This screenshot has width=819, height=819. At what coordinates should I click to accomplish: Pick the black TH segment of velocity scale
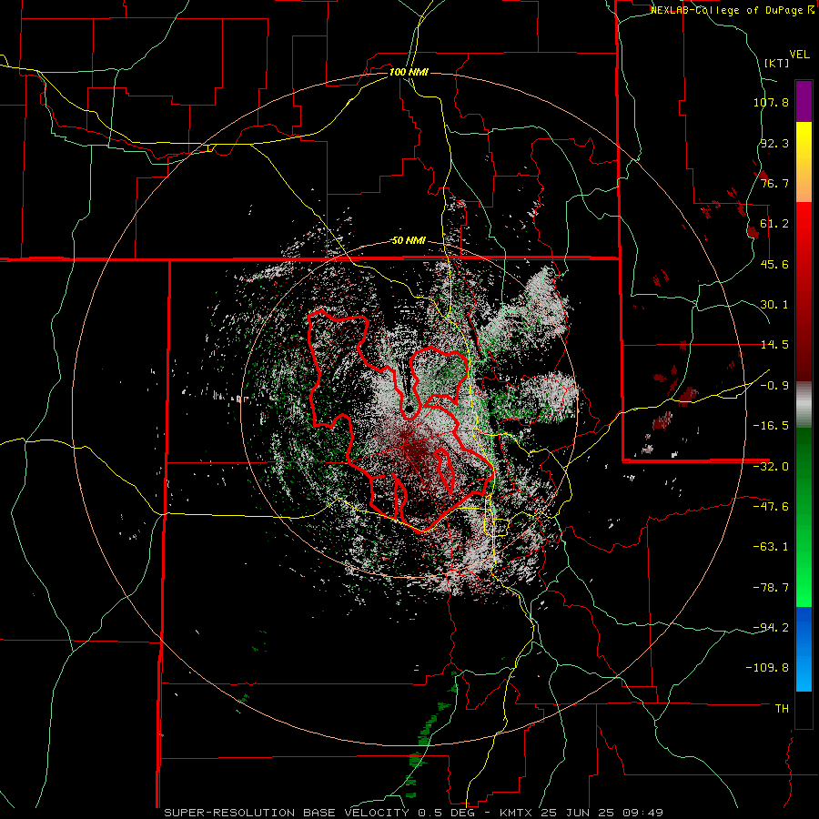(804, 710)
